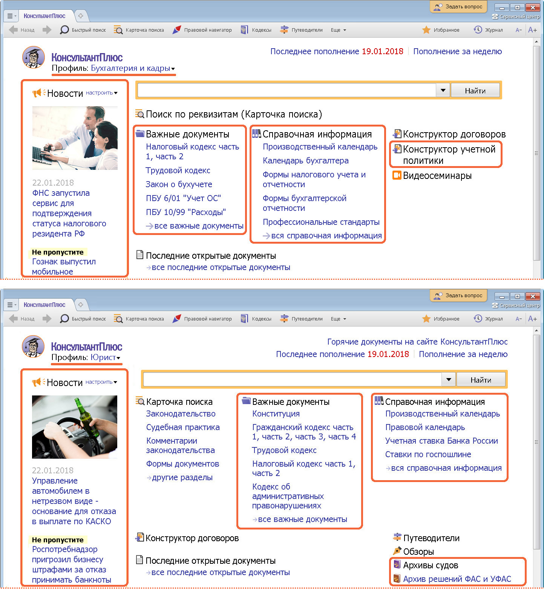Increase font size with A+ in Юрист-profile window

532,319
